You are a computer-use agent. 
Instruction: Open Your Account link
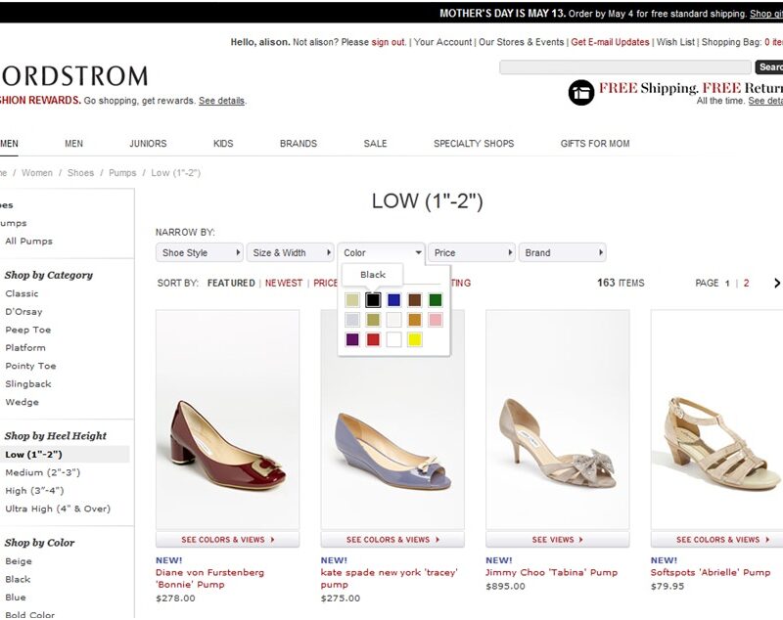pos(442,42)
